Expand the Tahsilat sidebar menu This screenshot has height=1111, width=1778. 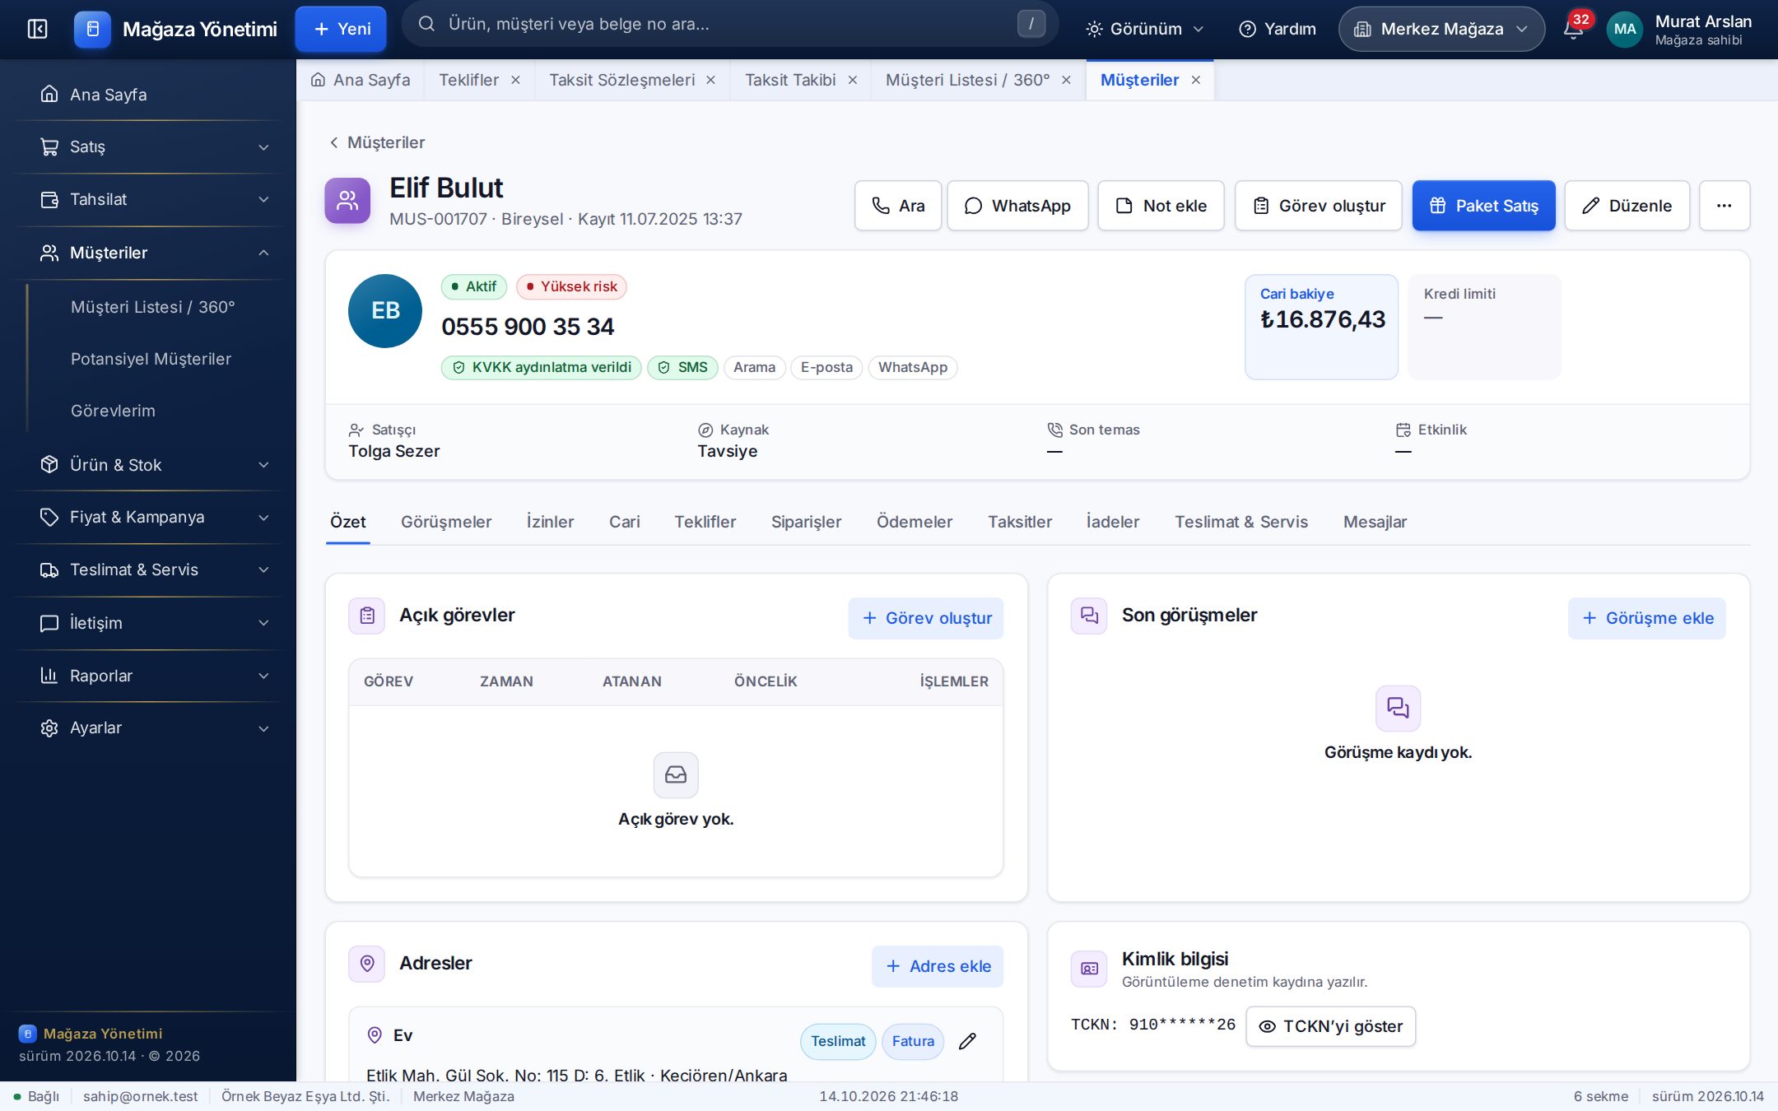pos(155,200)
